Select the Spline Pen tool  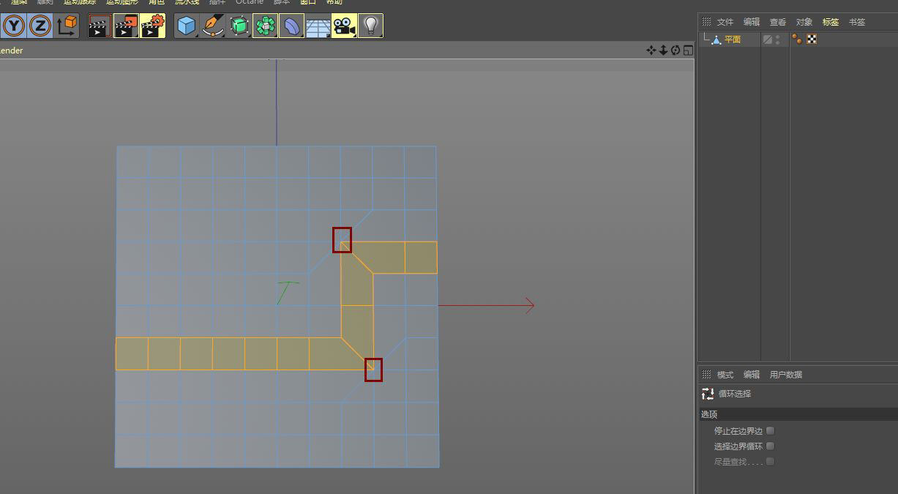coord(213,26)
